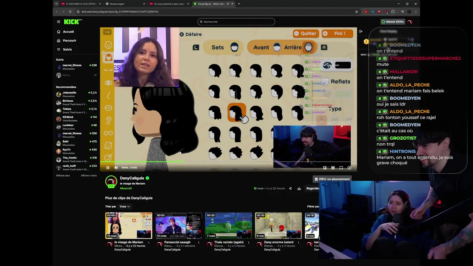The image size is (473, 266).
Task: Open options for 'Parasocial aaaagh' clip
Action: point(198,243)
